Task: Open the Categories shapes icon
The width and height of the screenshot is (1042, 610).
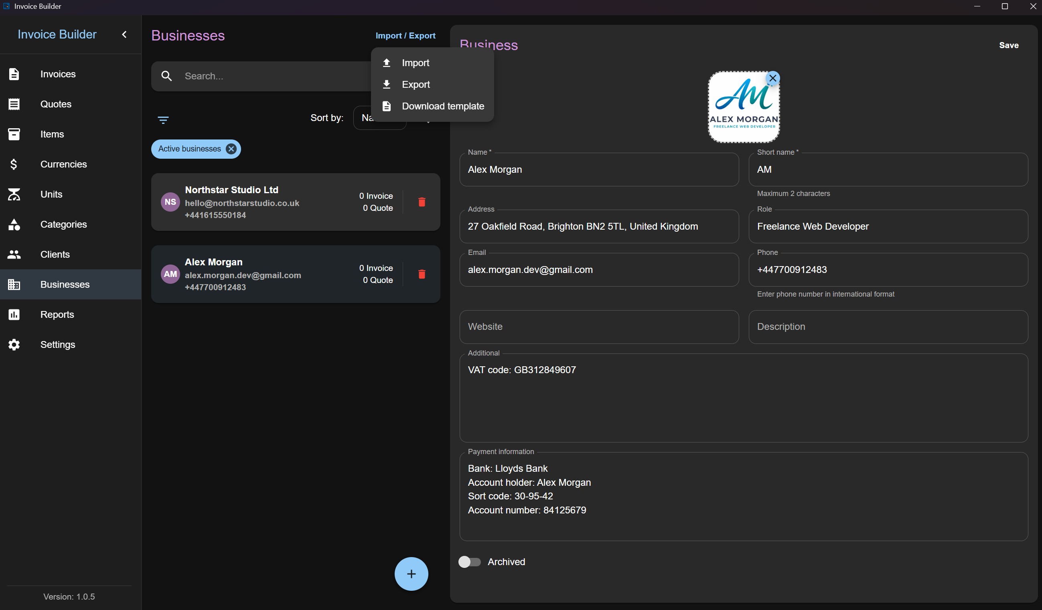Action: point(14,224)
